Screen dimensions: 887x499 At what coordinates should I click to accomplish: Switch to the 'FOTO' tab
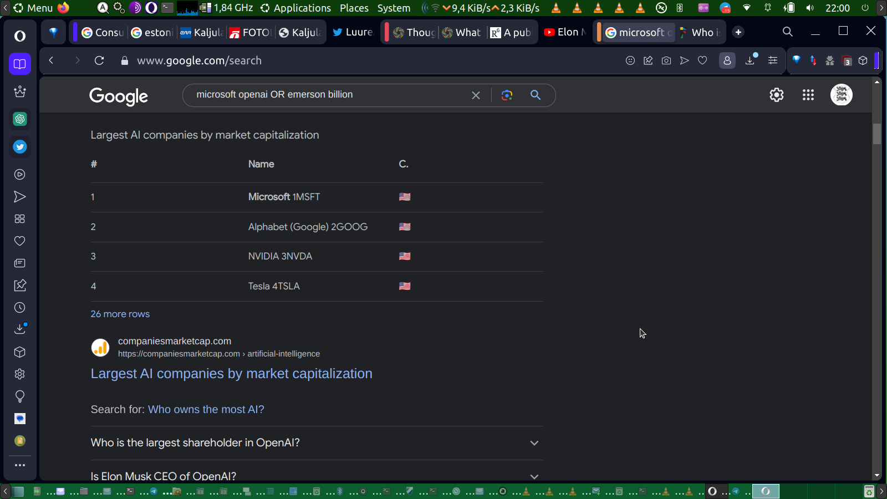tap(250, 32)
